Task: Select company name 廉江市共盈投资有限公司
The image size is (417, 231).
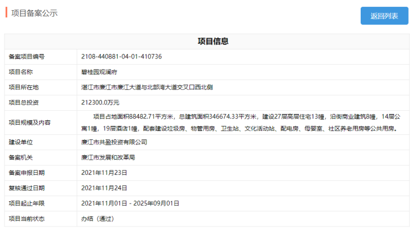Action: coord(114,142)
